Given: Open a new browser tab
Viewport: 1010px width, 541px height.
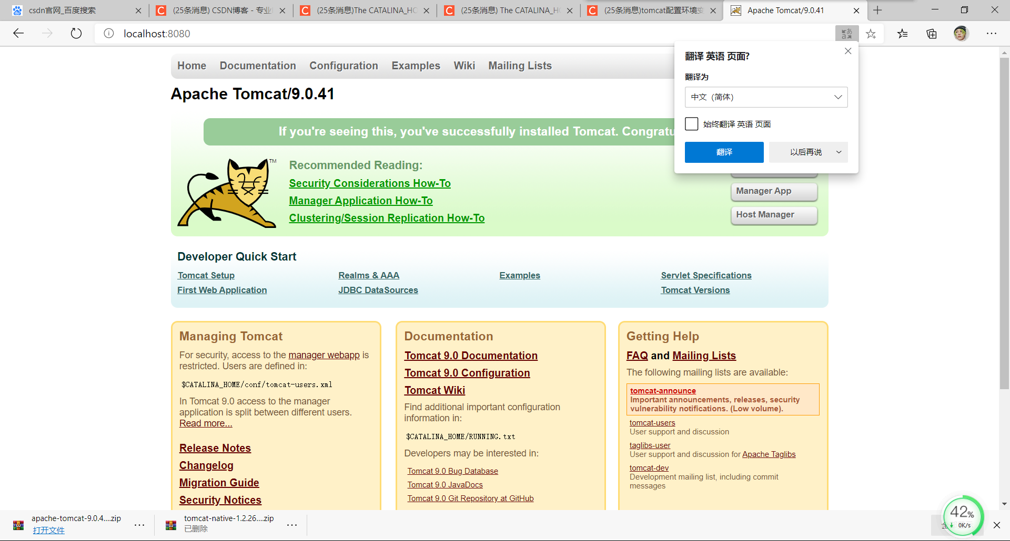Looking at the screenshot, I should [877, 10].
